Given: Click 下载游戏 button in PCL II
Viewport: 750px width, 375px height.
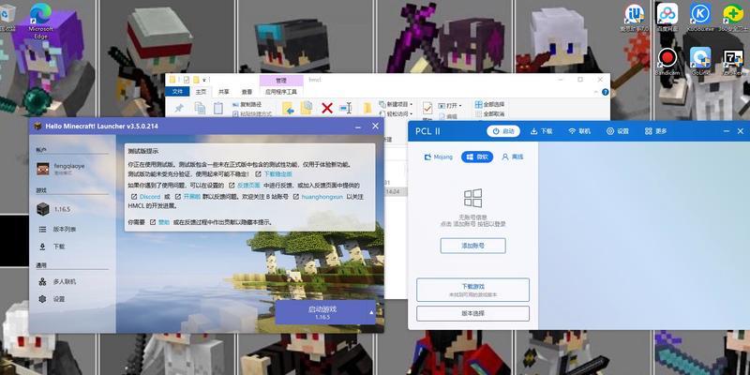Looking at the screenshot, I should coord(472,290).
